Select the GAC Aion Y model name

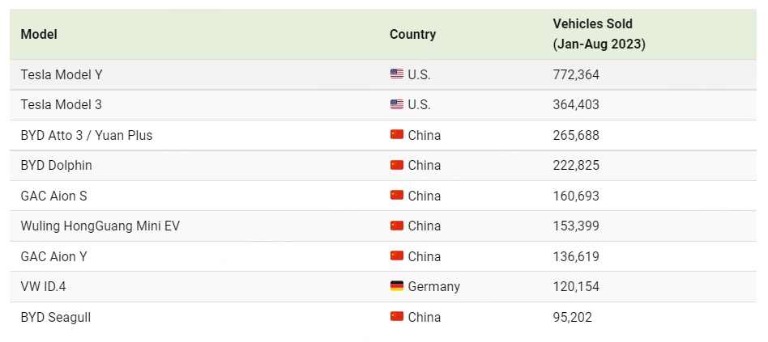point(54,256)
